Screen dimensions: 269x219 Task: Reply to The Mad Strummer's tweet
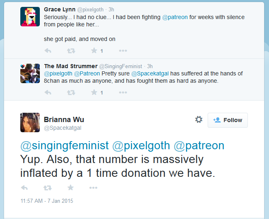(48, 92)
